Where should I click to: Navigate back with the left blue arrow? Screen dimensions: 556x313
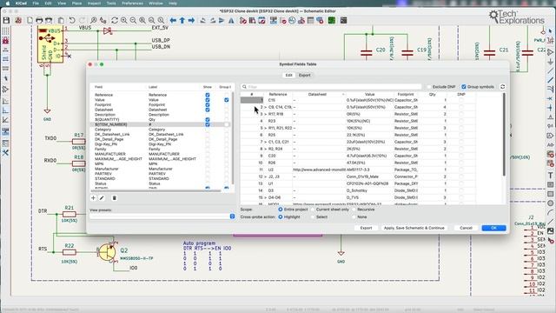point(173,21)
